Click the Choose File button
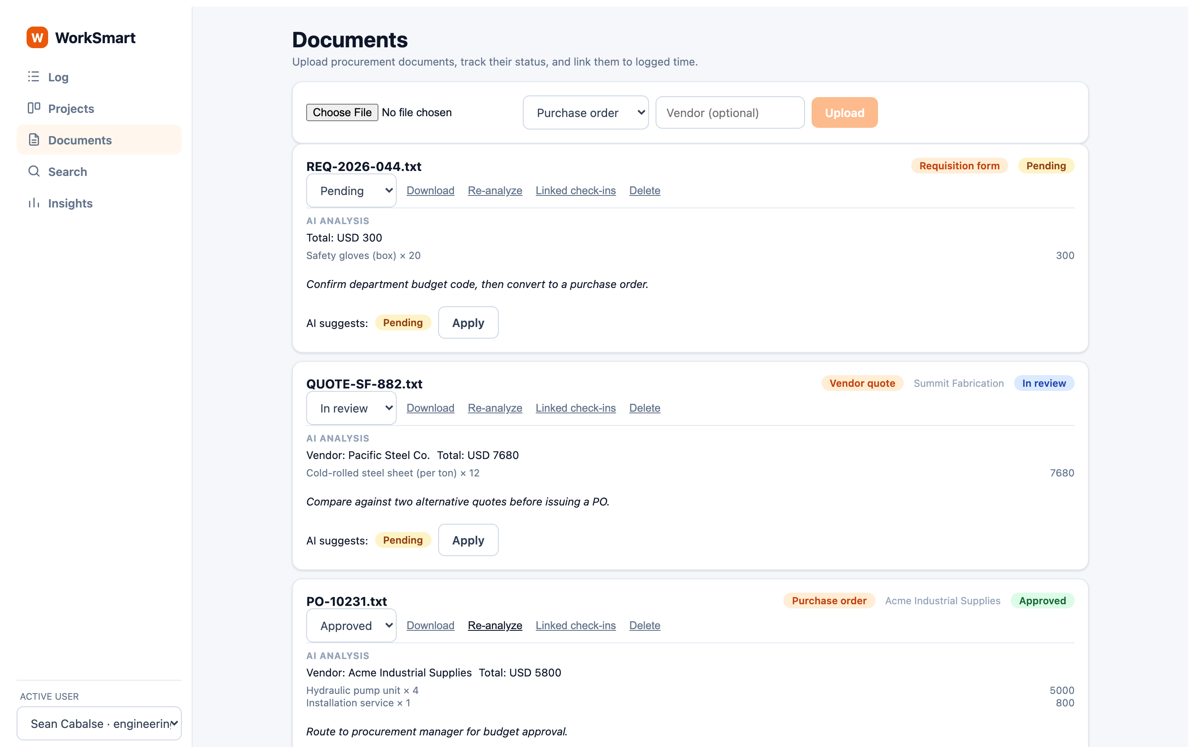The image size is (1195, 747). [x=342, y=112]
